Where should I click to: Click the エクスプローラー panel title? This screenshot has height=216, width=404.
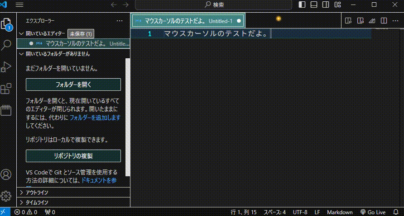click(x=40, y=21)
